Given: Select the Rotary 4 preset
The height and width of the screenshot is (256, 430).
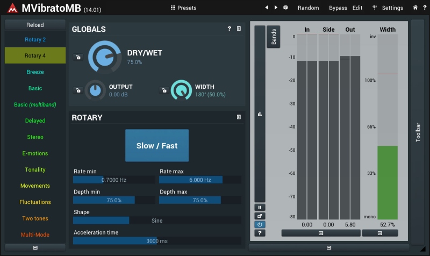Looking at the screenshot, I should 35,55.
